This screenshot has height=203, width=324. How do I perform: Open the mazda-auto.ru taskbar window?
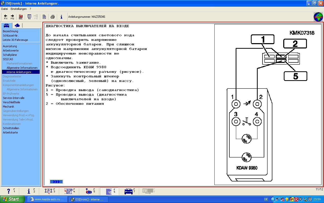tap(47, 199)
